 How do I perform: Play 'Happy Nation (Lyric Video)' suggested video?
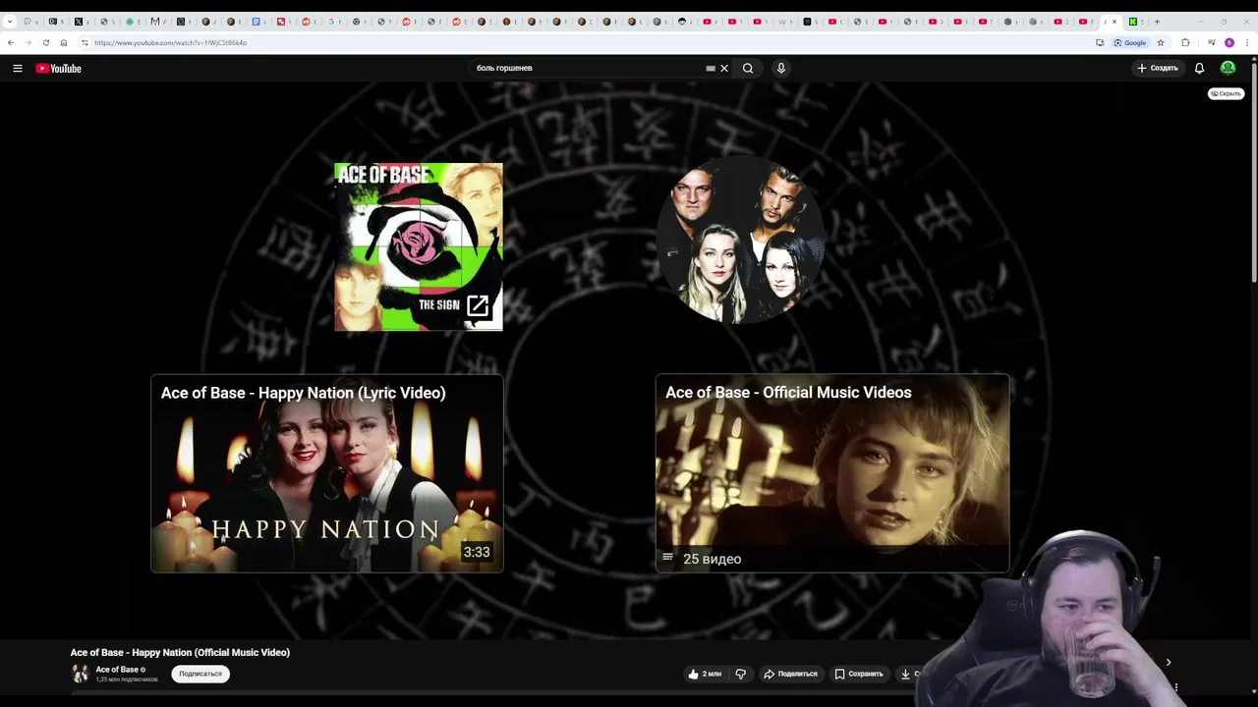click(x=327, y=473)
